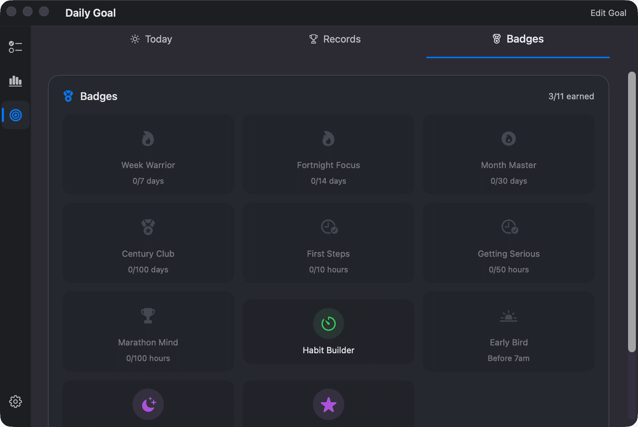Click the '0/50 hours' progress text
This screenshot has height=427, width=638.
[509, 270]
